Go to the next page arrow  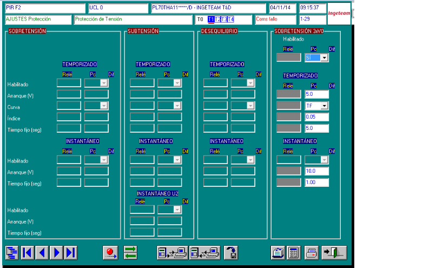57,252
